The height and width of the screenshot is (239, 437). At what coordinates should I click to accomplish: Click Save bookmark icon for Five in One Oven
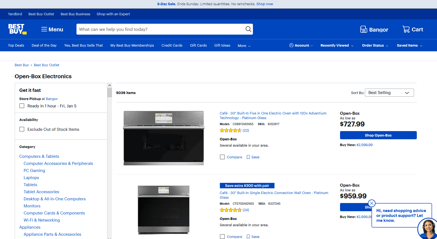[248, 157]
